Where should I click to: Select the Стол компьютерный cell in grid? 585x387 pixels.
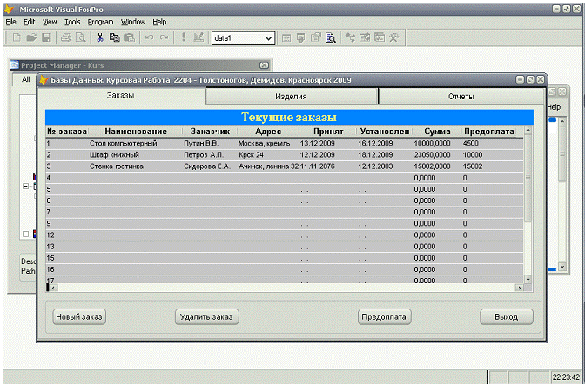pos(121,144)
